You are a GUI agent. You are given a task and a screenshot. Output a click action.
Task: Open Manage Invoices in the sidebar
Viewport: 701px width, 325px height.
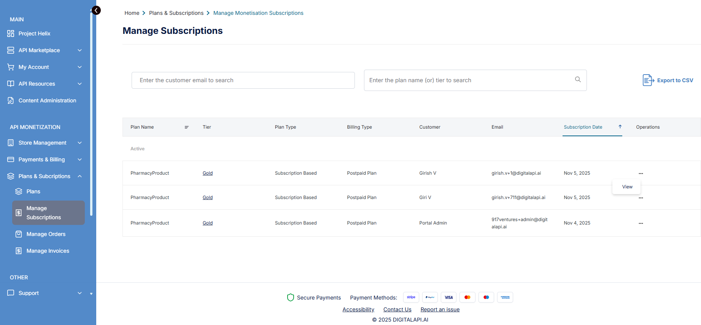click(x=48, y=251)
